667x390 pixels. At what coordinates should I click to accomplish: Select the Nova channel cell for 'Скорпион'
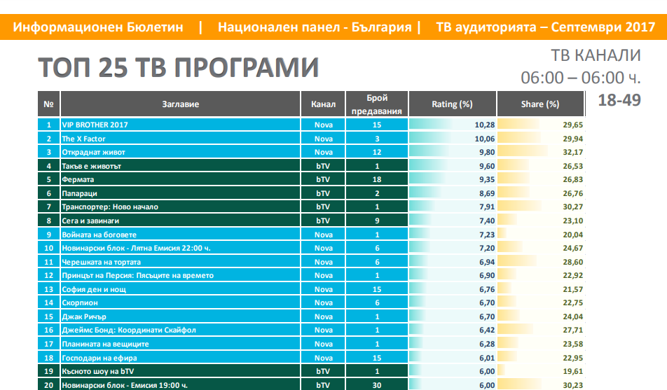click(323, 302)
